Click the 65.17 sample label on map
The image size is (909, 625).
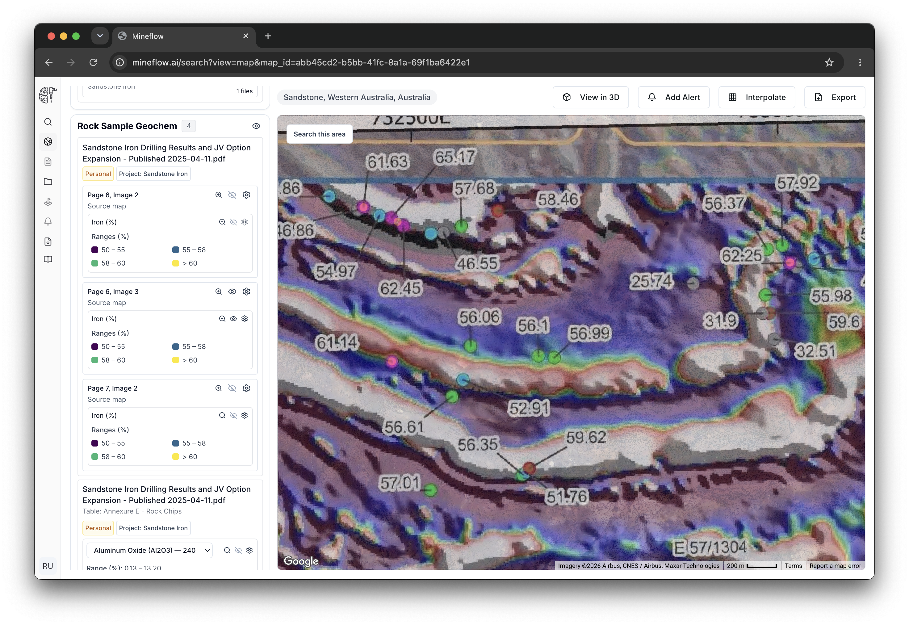click(454, 157)
